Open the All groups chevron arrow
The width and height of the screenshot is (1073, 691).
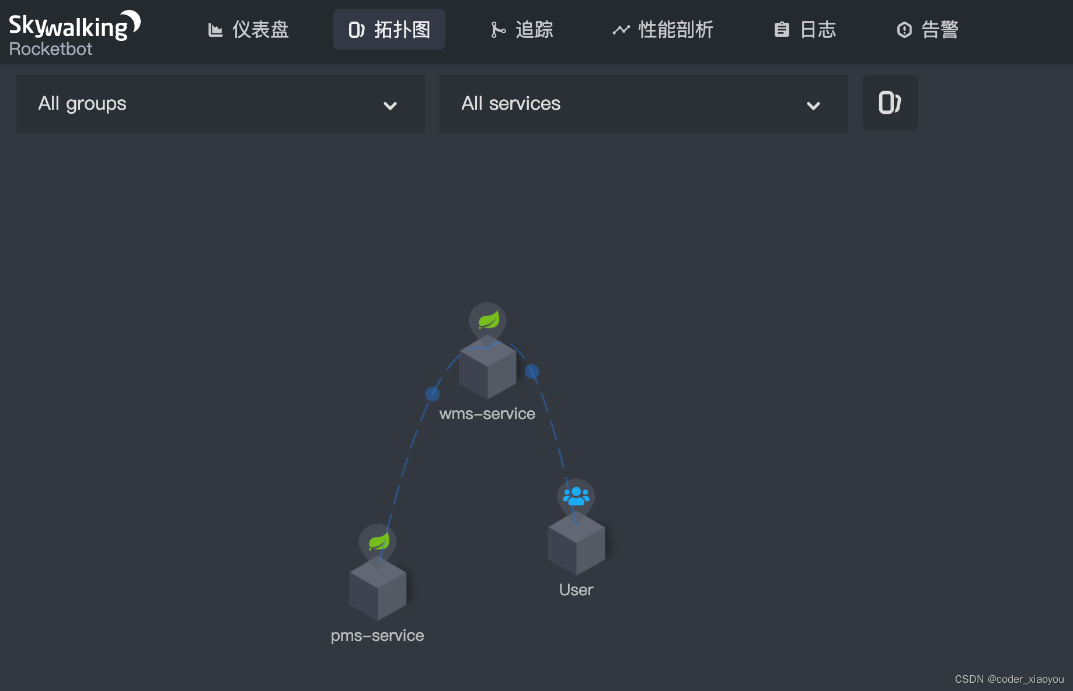click(390, 106)
